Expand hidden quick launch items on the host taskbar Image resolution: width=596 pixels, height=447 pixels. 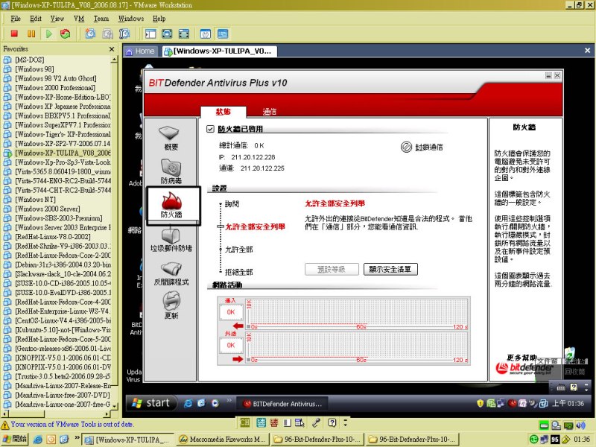77,437
